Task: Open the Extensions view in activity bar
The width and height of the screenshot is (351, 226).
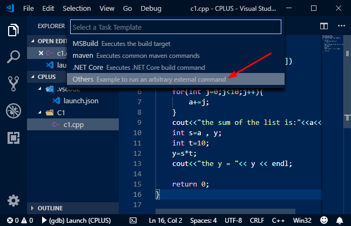Action: click(13, 137)
